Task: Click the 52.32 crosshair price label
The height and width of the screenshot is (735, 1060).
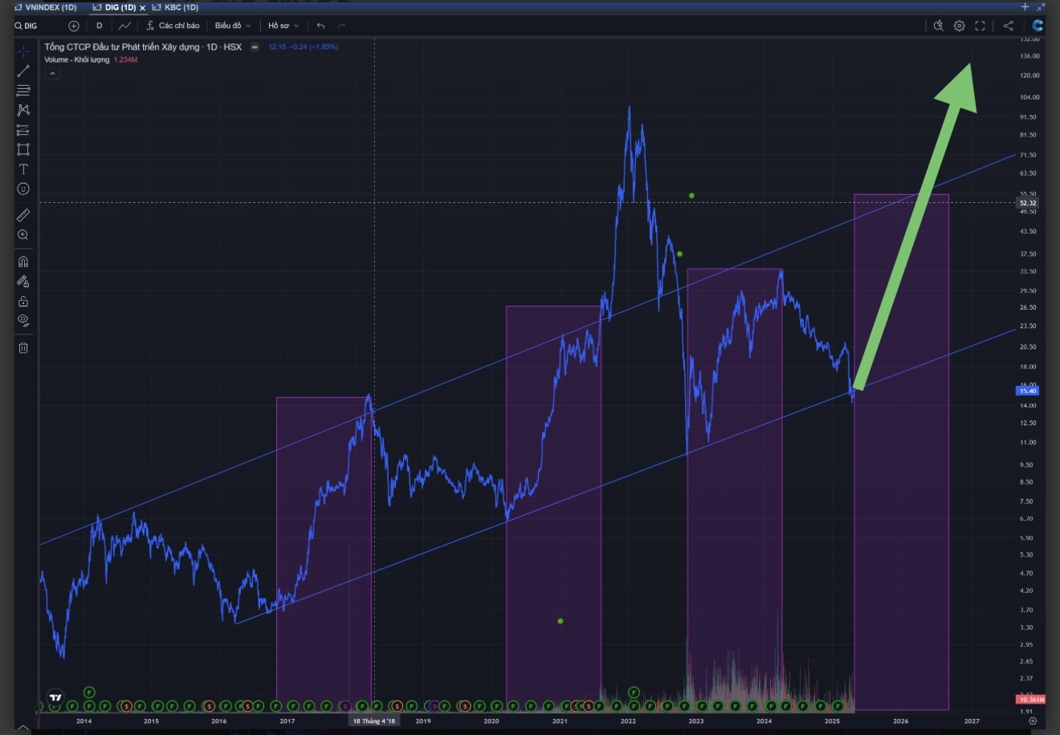Action: click(1028, 203)
